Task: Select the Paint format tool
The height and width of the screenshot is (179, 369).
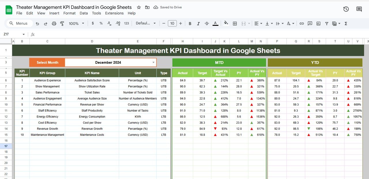Action: [x=62, y=24]
